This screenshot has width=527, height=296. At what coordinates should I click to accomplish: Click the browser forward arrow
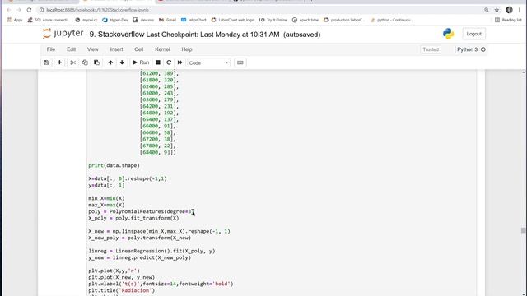tap(19, 10)
